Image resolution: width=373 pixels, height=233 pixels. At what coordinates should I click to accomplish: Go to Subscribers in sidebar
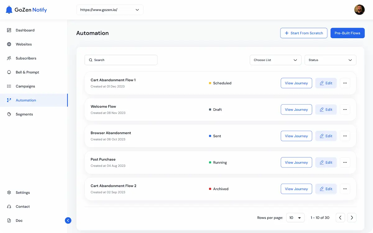pyautogui.click(x=26, y=58)
